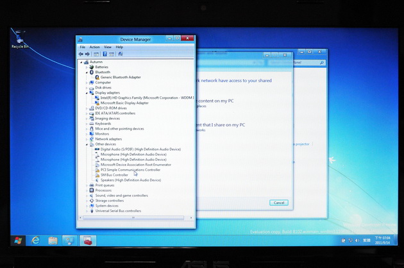
Task: Click the blue Help toolbar icon
Action: point(105,54)
